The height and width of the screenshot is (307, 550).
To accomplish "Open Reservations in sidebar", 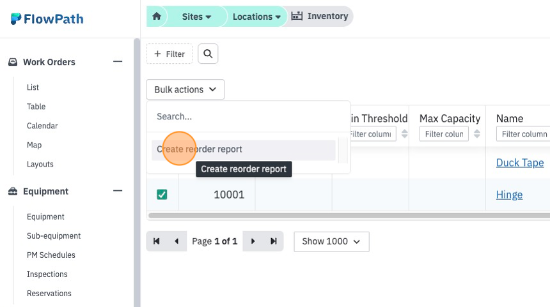I will point(49,294).
